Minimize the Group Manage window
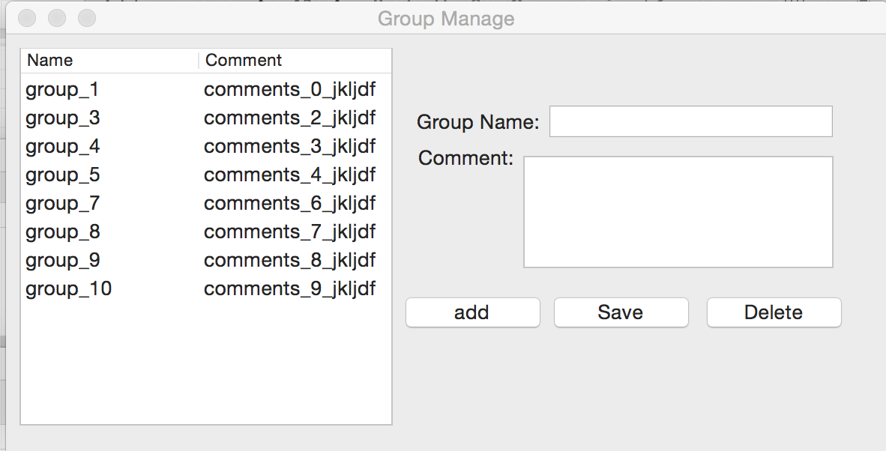 pyautogui.click(x=57, y=18)
